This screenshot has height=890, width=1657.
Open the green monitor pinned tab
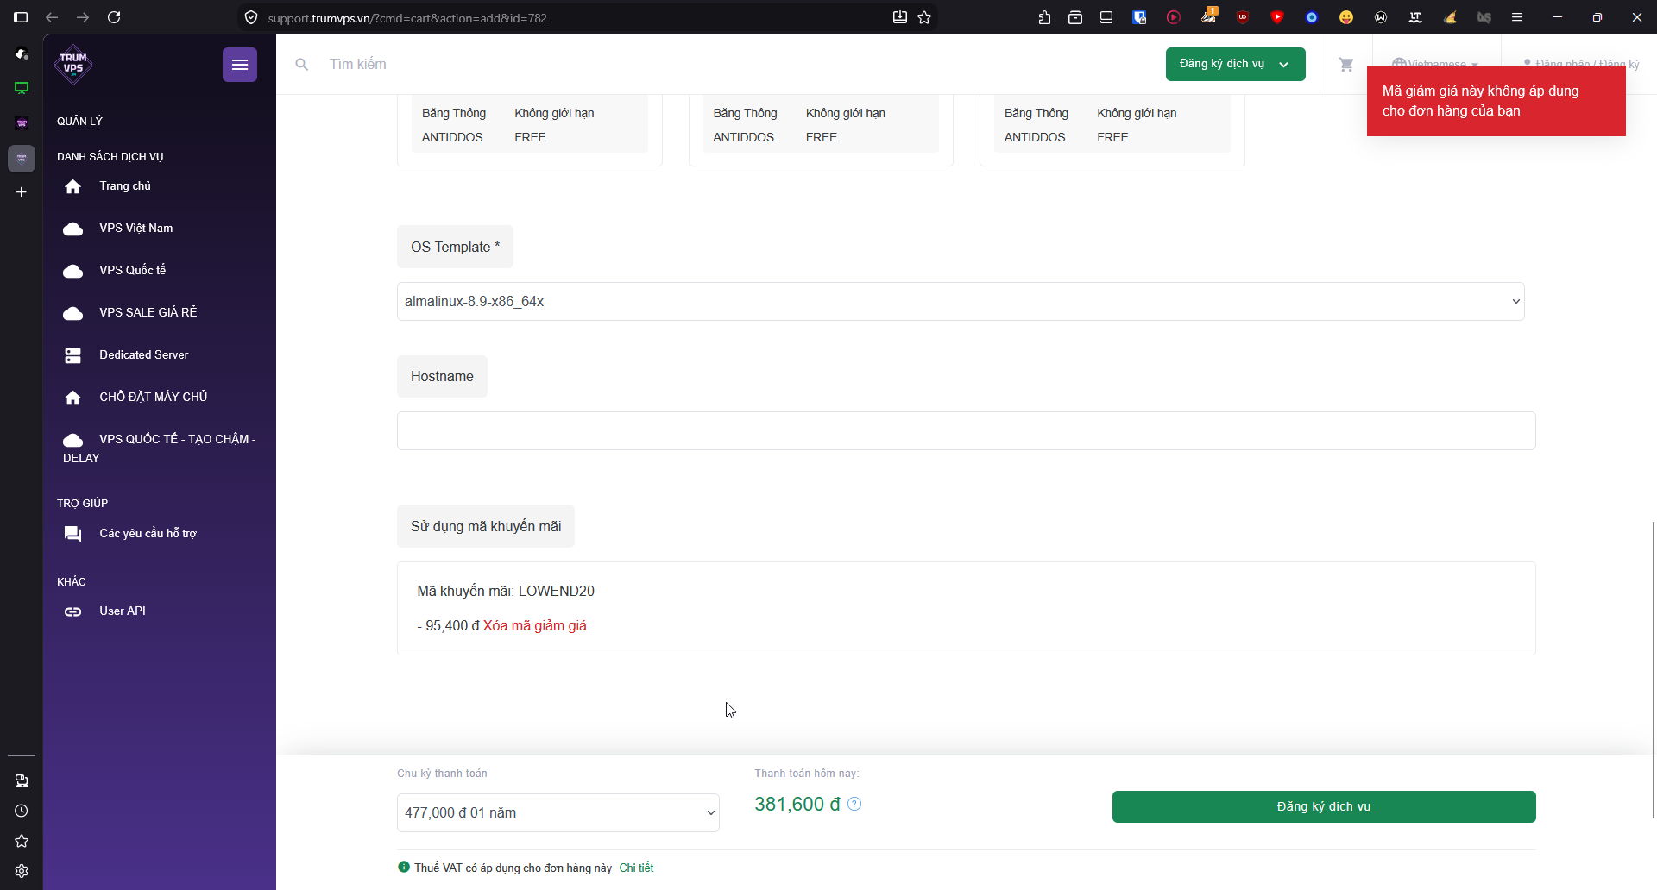point(22,88)
